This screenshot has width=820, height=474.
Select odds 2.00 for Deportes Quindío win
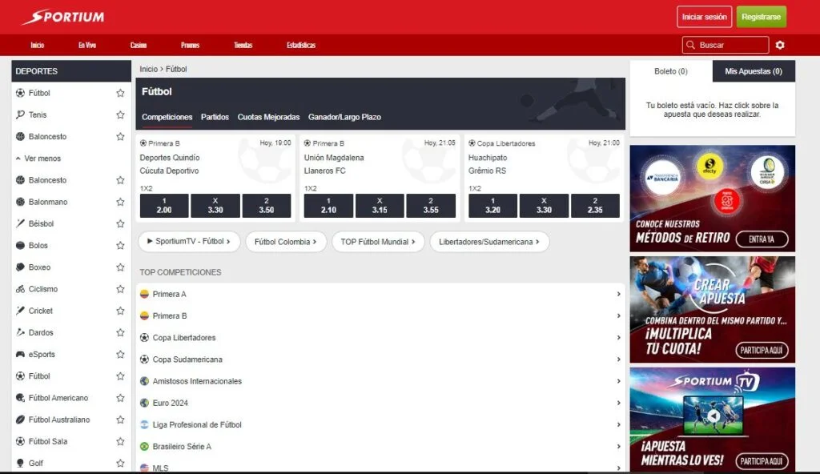pos(164,206)
